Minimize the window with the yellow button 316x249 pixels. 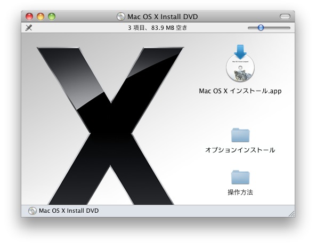tap(40, 17)
